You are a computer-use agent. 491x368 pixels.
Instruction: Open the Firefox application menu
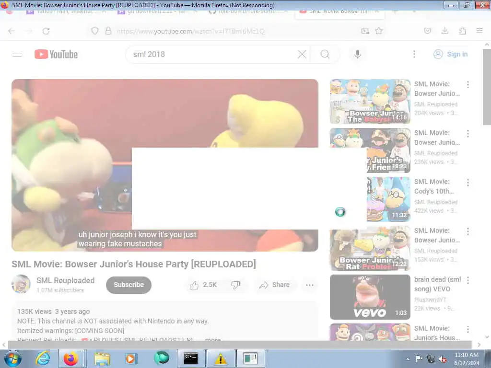pos(479,31)
